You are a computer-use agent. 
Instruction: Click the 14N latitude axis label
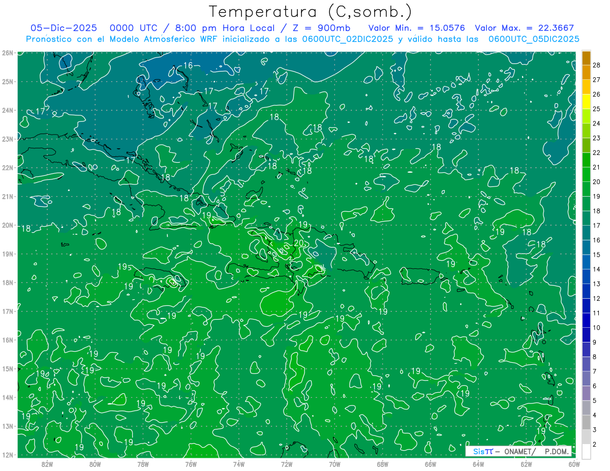8,397
